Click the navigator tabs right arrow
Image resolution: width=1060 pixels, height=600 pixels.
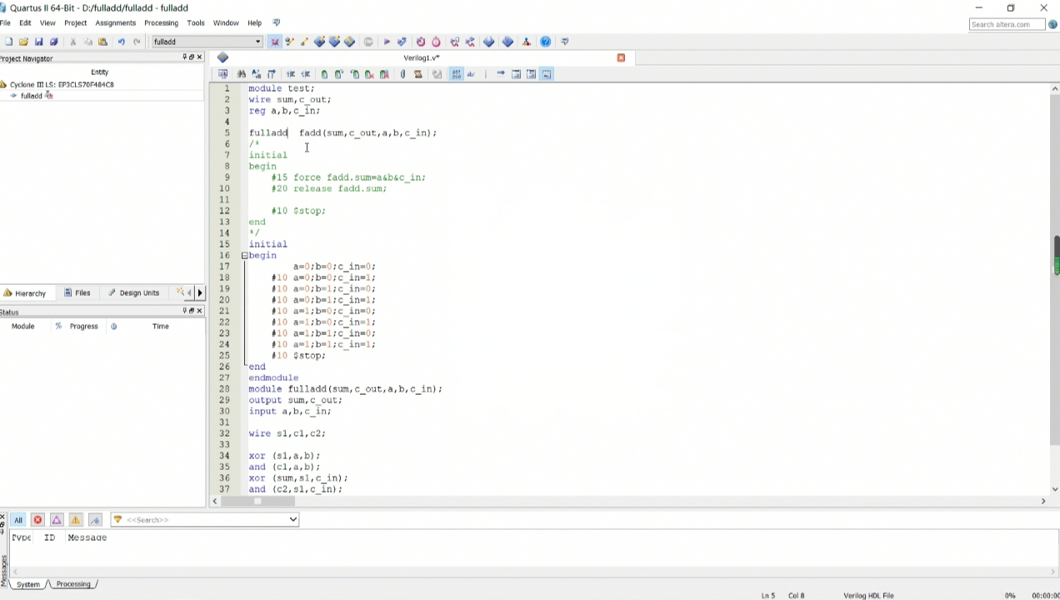tap(199, 293)
